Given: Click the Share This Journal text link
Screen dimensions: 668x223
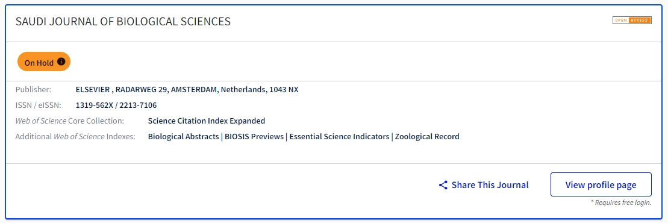Looking at the screenshot, I should pyautogui.click(x=490, y=185).
